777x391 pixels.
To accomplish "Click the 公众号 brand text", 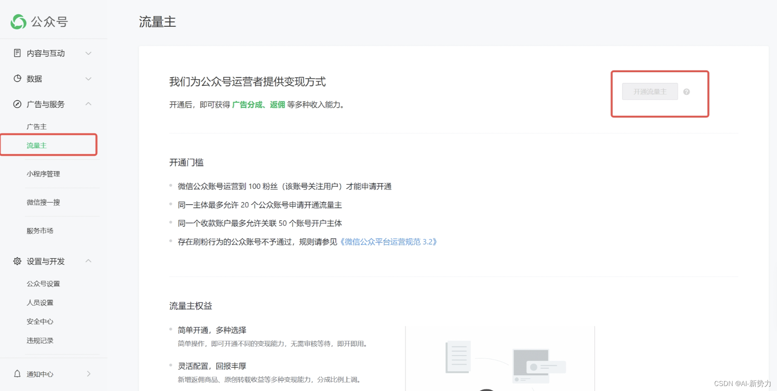I will 50,22.
